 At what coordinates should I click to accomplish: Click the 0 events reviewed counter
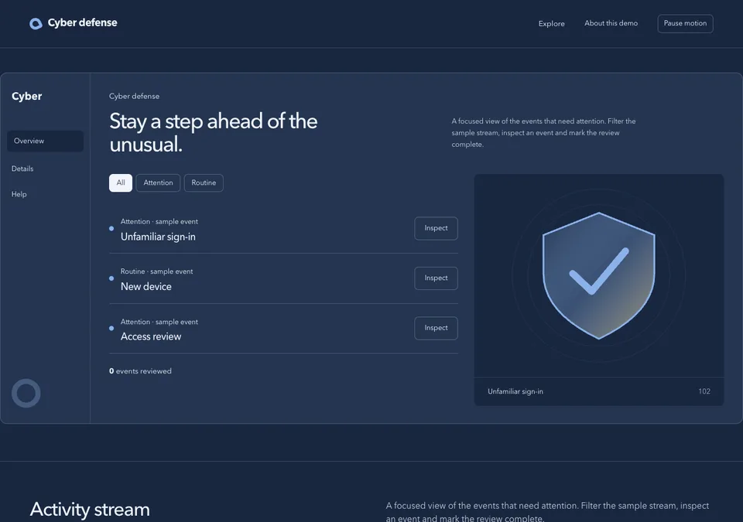[140, 371]
